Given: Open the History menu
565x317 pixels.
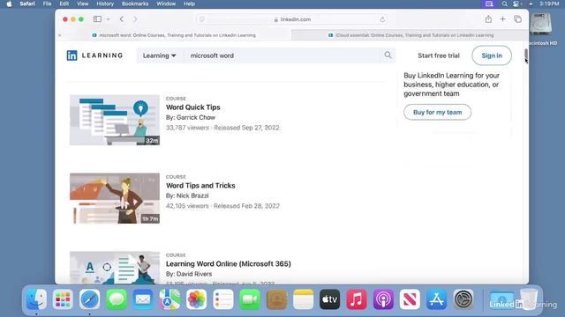Looking at the screenshot, I should (x=105, y=4).
